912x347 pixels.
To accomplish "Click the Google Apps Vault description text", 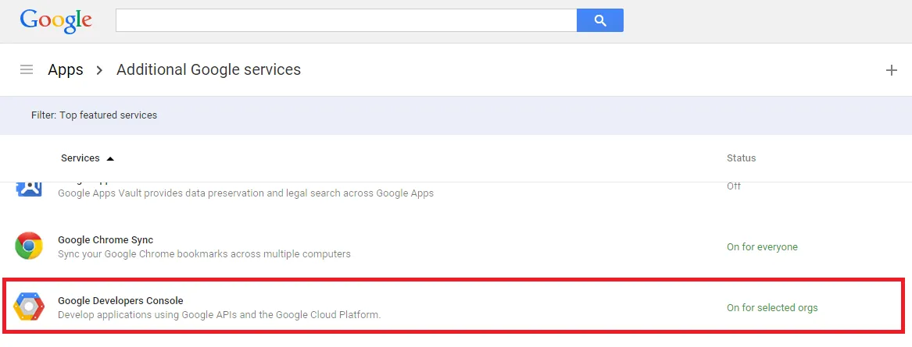I will (x=245, y=193).
